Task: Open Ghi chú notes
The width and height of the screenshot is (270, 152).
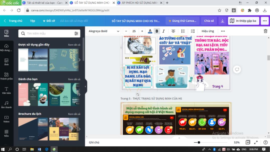Action: [x=94, y=142]
